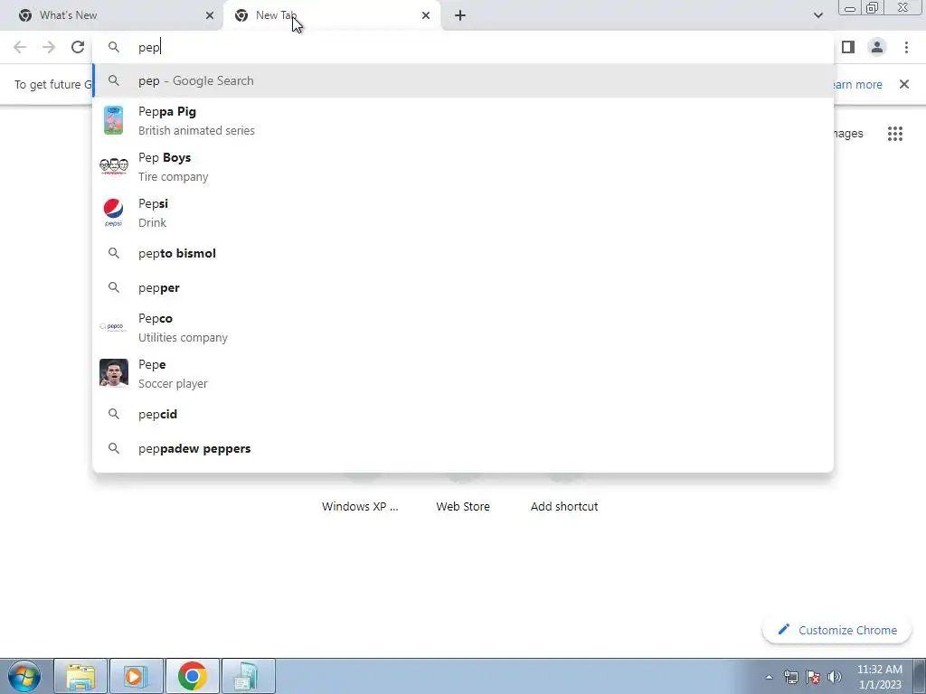Viewport: 926px width, 694px height.
Task: Open a new tab with plus button
Action: tap(460, 15)
